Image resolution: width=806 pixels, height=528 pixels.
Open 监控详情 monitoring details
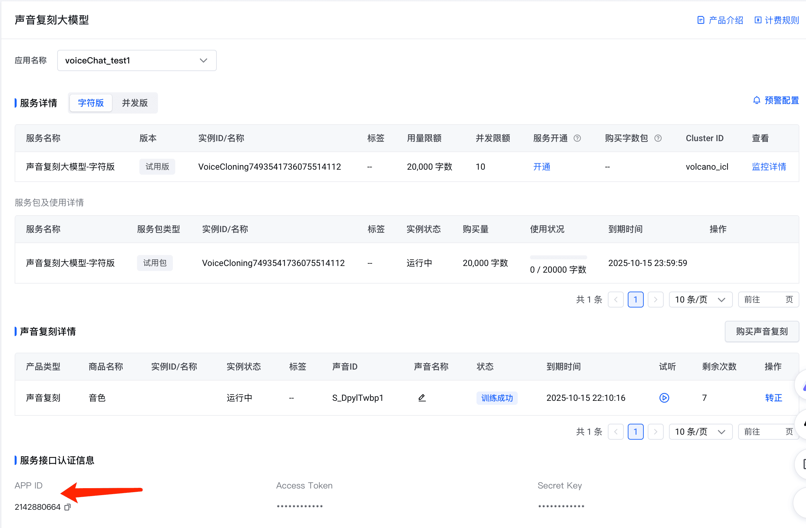point(768,167)
